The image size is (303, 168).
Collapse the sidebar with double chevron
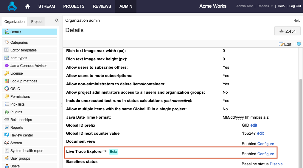pos(57,20)
